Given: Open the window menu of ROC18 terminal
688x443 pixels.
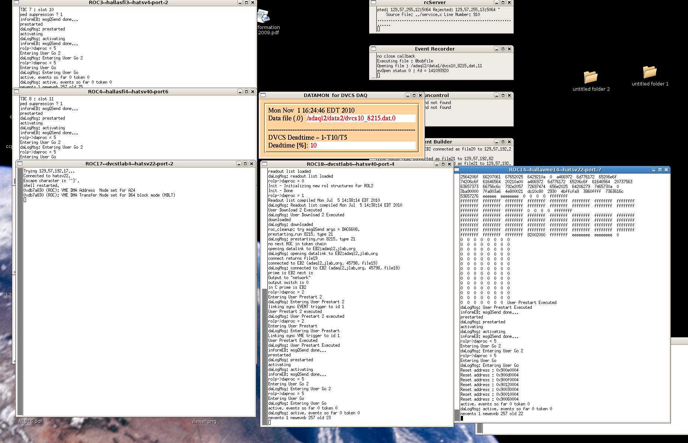Looking at the screenshot, I should [x=264, y=164].
